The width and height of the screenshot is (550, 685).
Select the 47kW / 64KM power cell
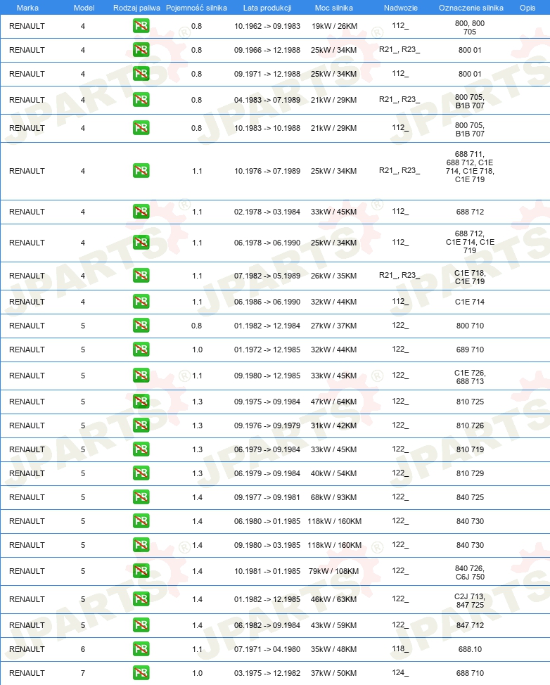334,402
